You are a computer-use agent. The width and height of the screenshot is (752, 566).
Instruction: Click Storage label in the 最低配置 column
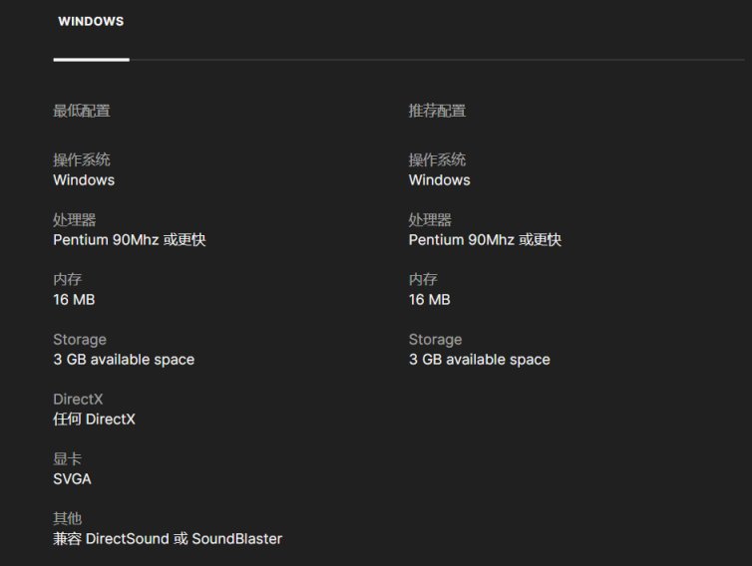point(80,340)
